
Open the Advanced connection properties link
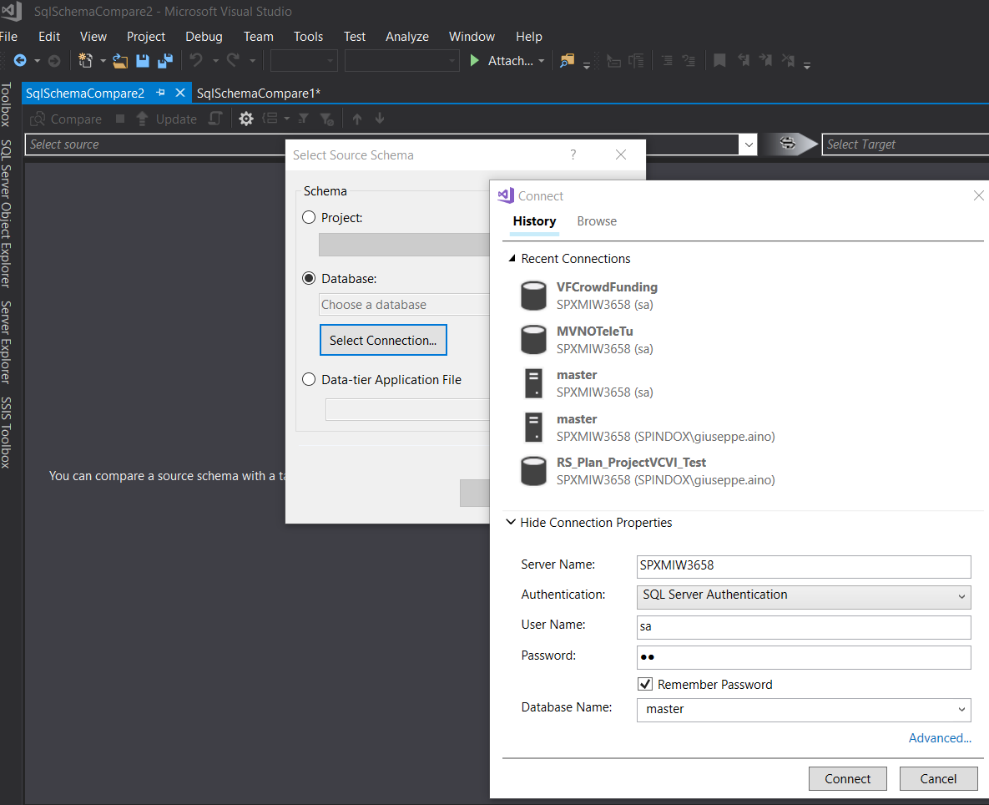pos(939,738)
